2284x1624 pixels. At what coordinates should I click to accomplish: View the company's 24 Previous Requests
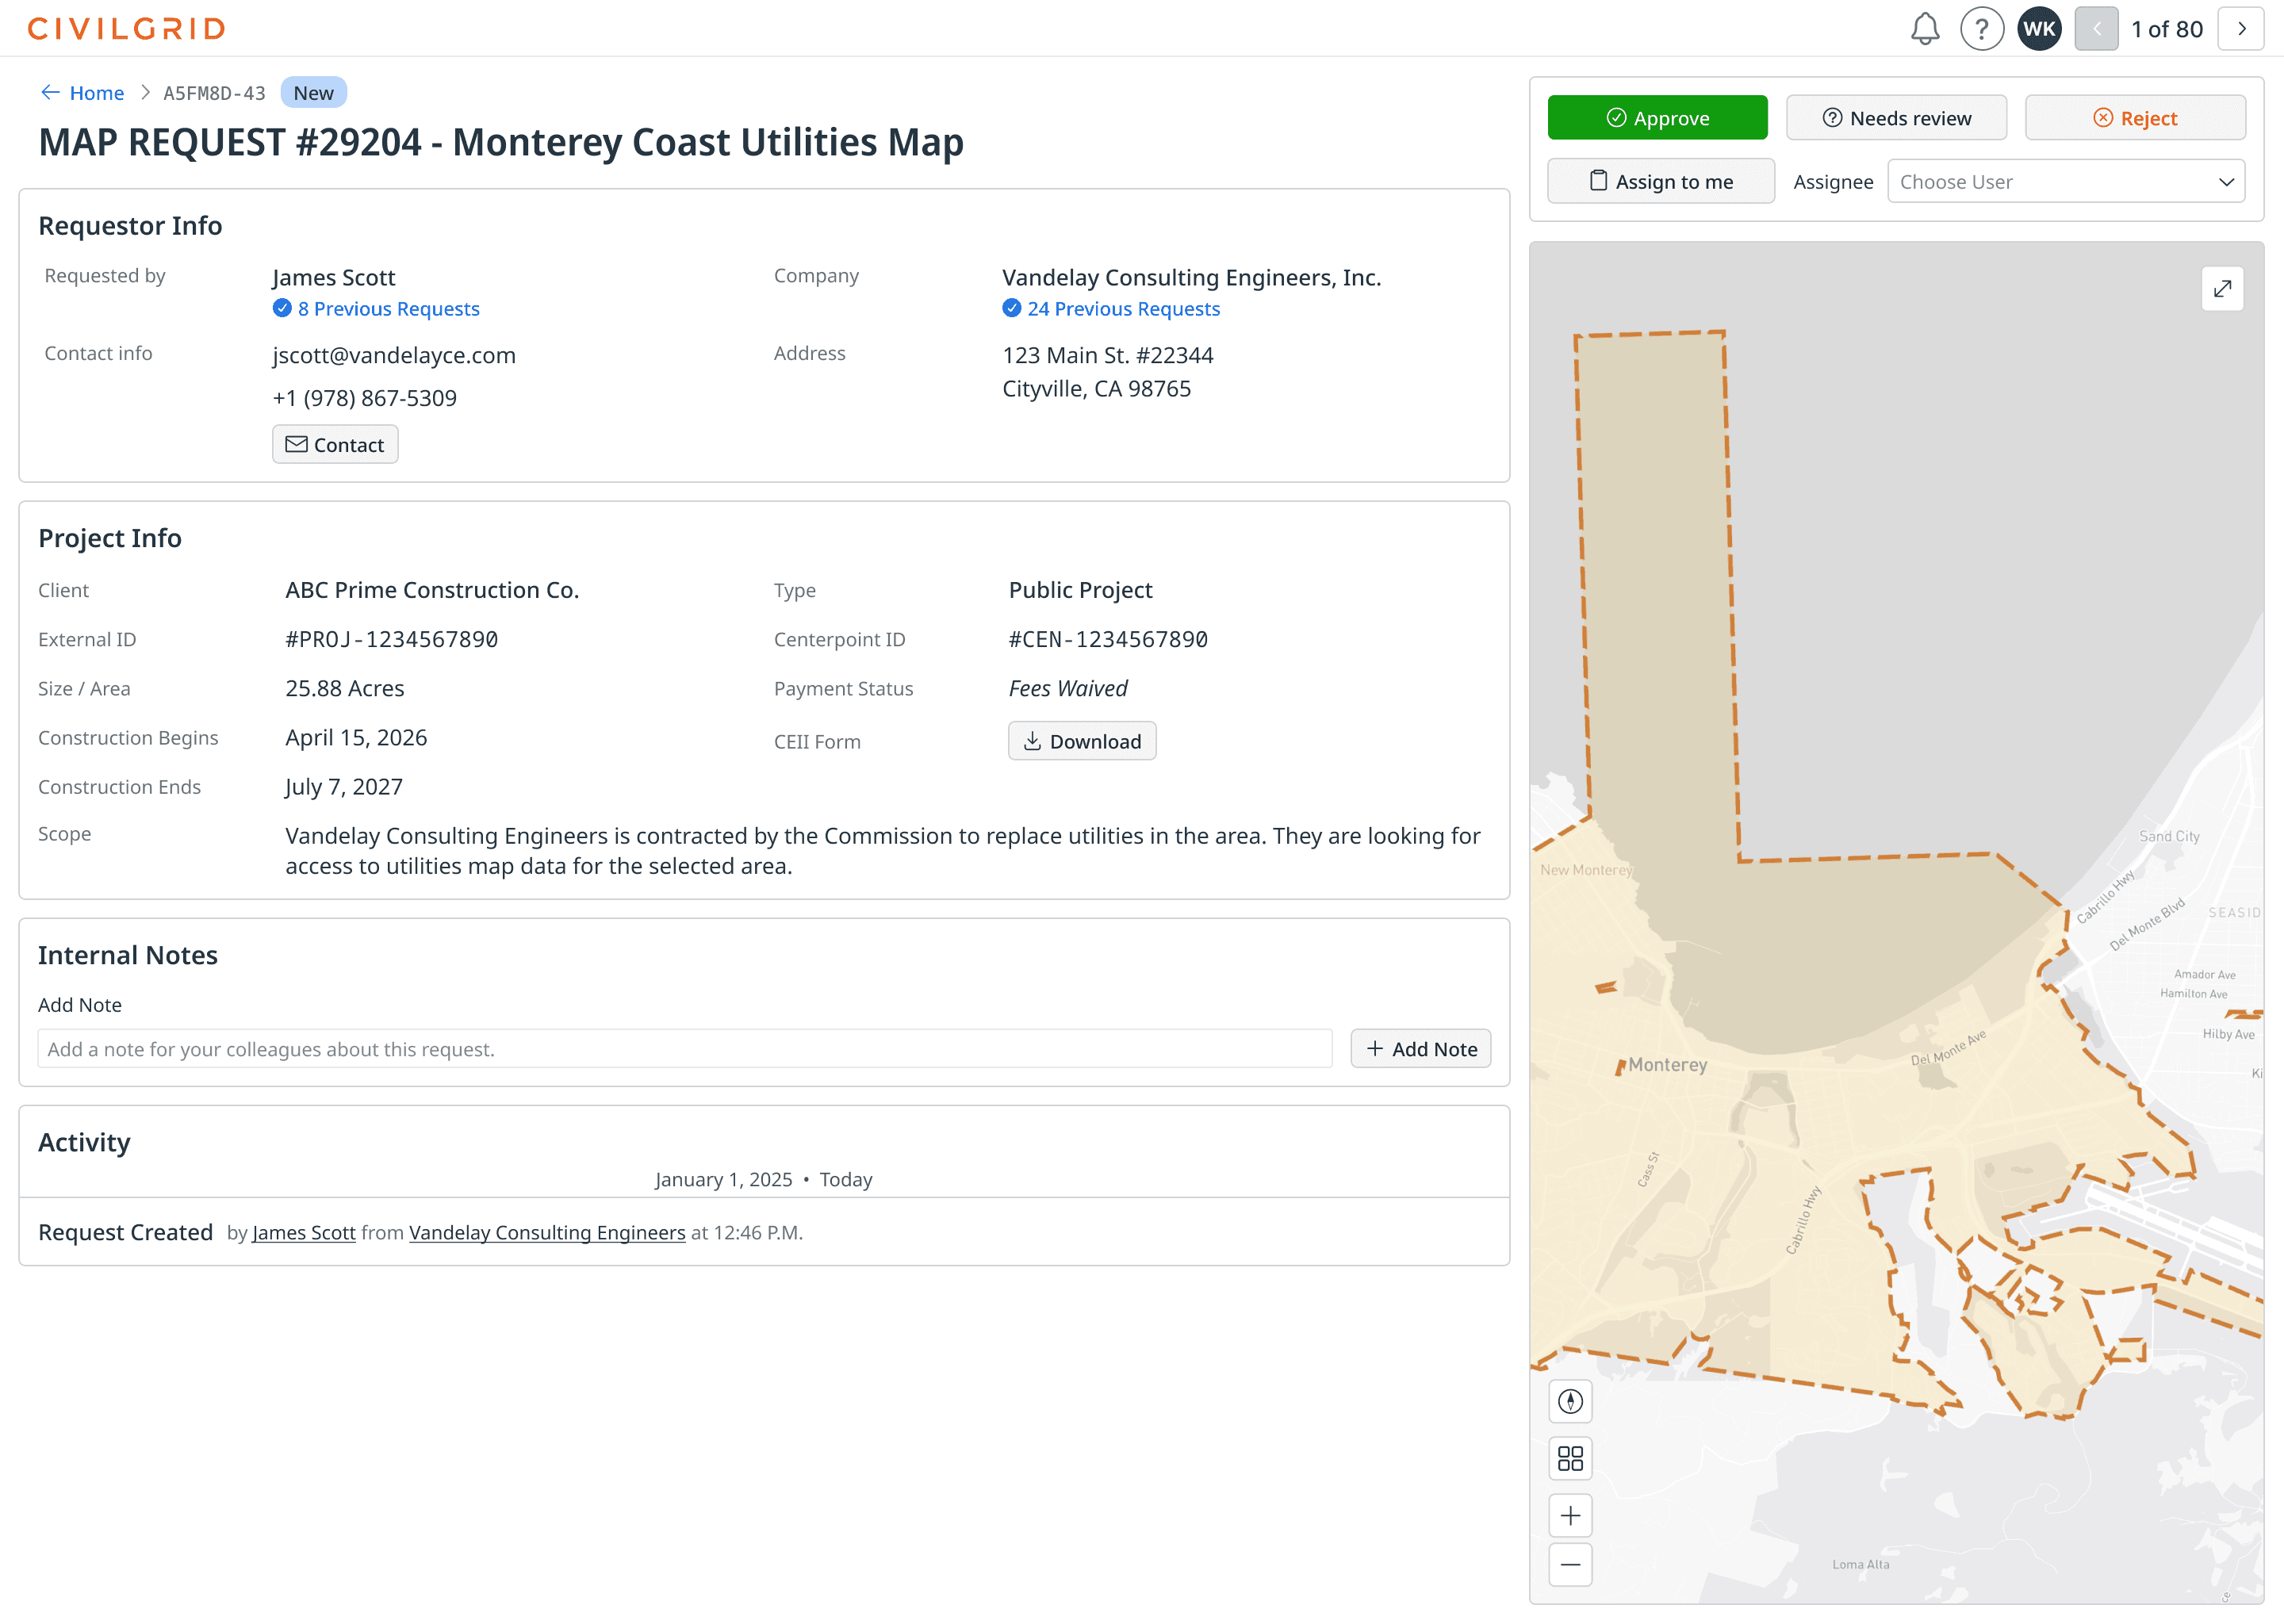[1123, 309]
